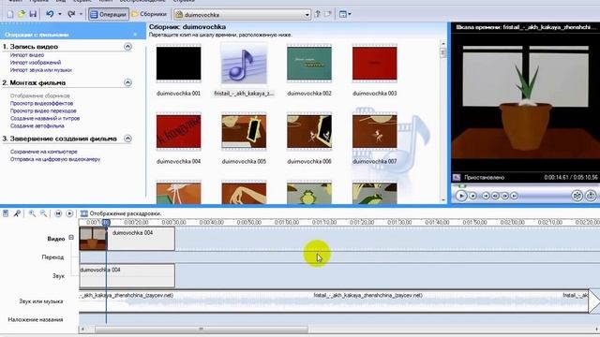Screen dimensions: 600x337
Task: Open the Set Audio Levels tool
Action: pos(6,213)
